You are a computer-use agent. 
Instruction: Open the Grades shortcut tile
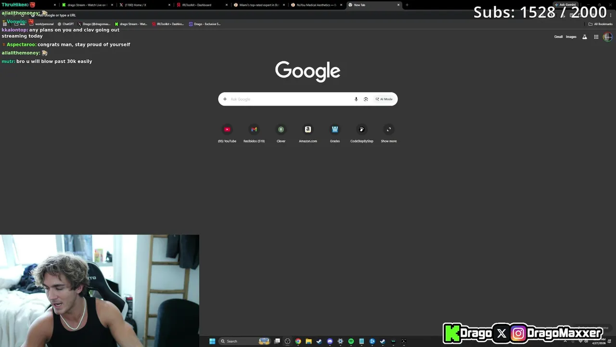(335, 133)
